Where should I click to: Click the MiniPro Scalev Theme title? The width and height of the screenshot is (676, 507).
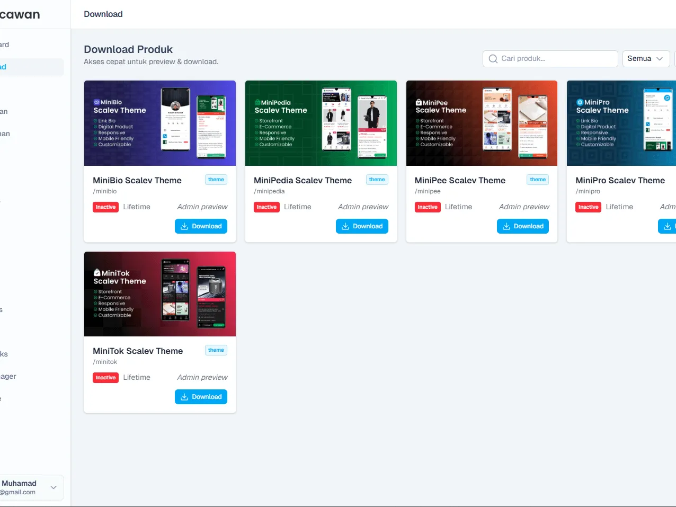coord(620,181)
